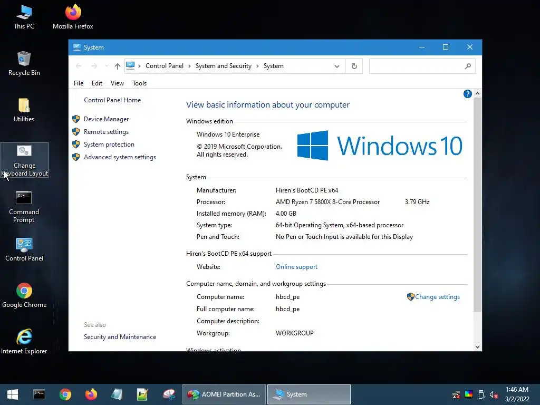This screenshot has height=405, width=540.
Task: Click the vertical scrollbar thumb
Action: 477,205
